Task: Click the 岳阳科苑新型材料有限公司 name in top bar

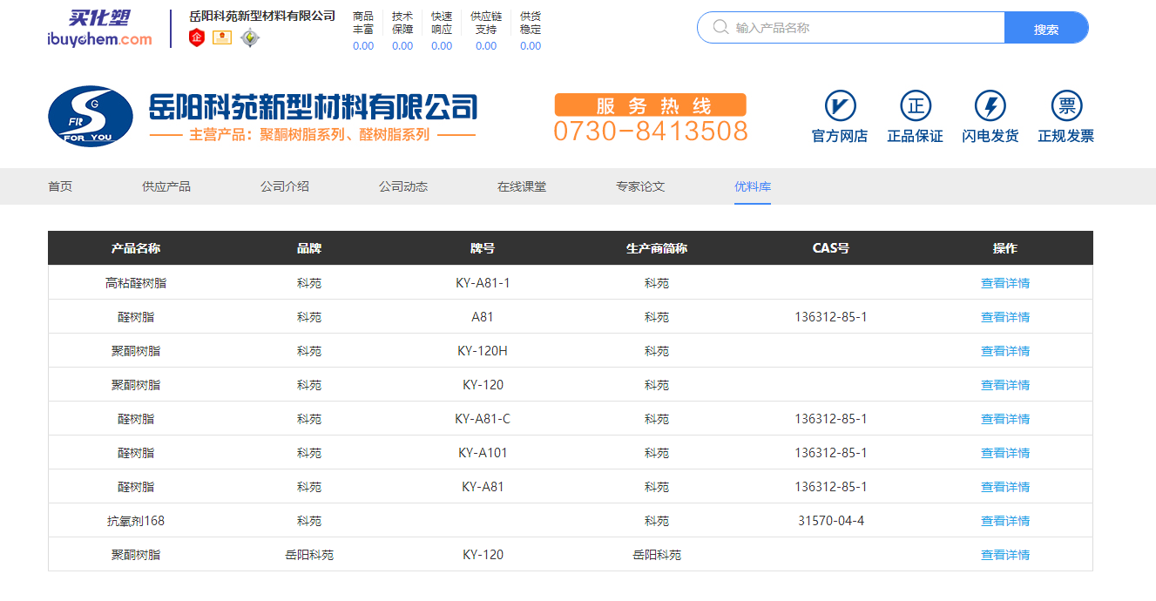Action: [262, 16]
